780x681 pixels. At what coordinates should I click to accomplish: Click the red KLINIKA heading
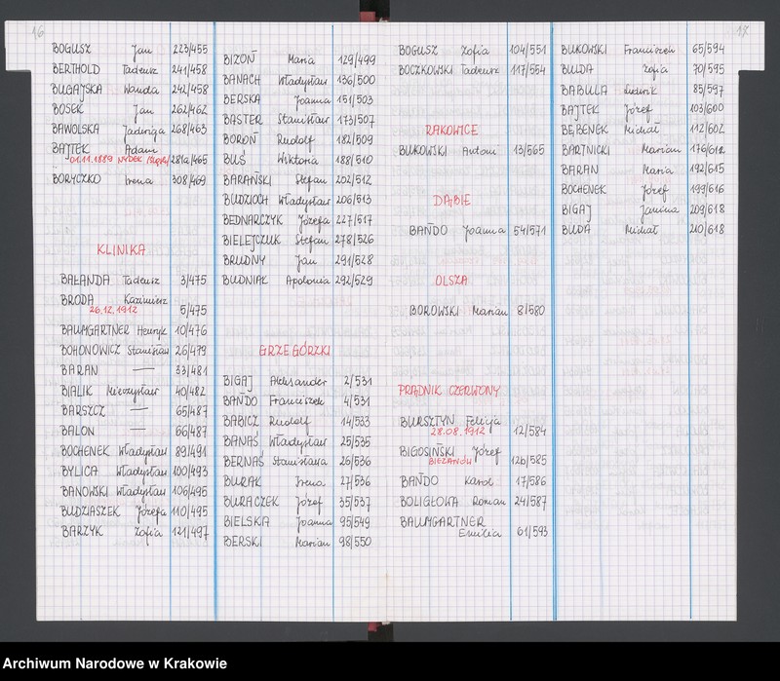[x=121, y=249]
